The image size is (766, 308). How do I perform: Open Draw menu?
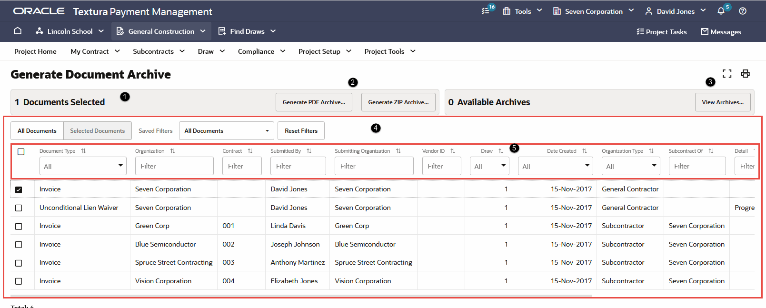point(211,51)
